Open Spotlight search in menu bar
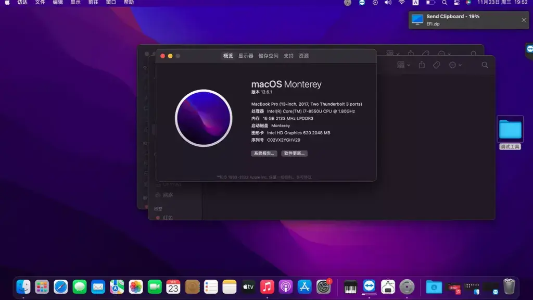Screen dimensions: 533x300 coord(445,3)
